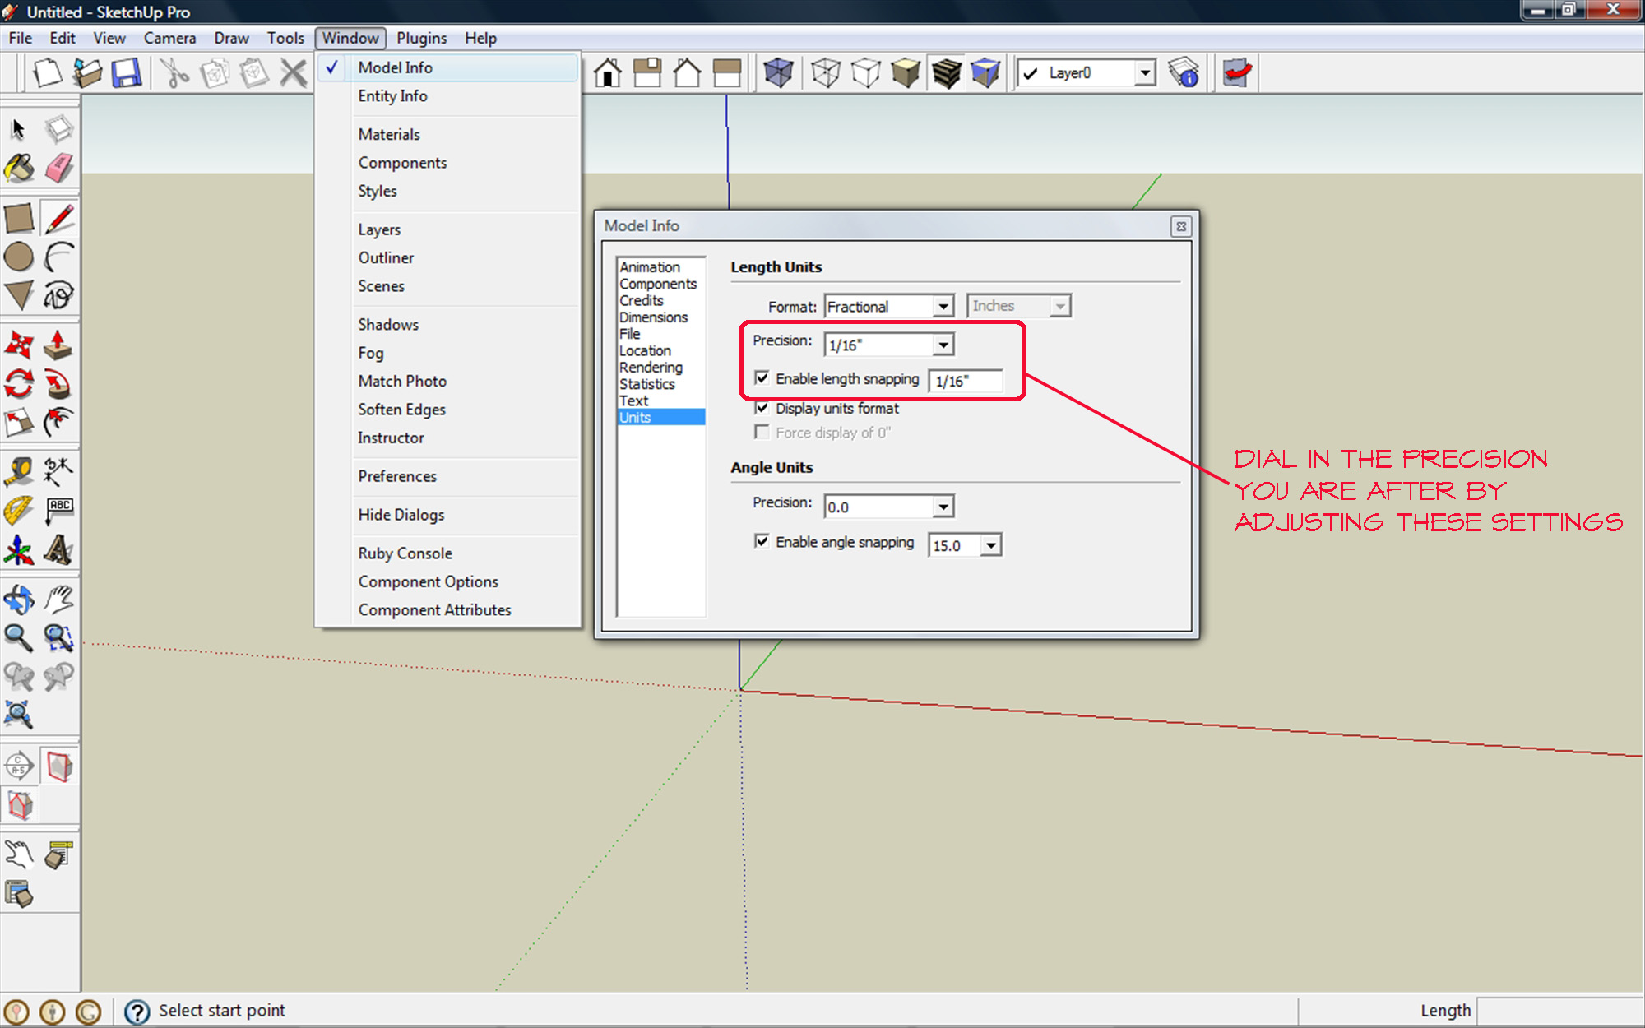Create new file from toolbar
This screenshot has width=1645, height=1028.
[48, 73]
